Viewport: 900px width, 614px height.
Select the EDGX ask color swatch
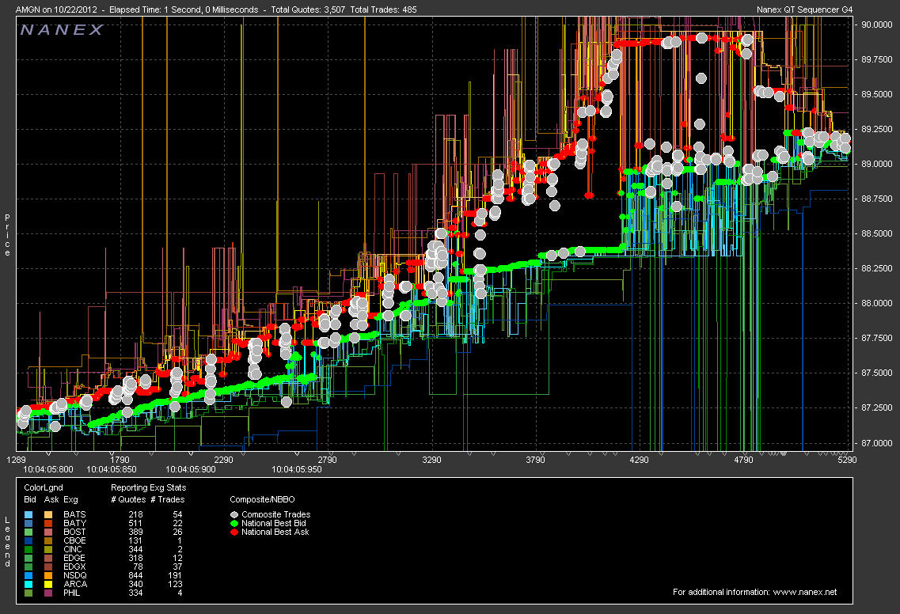[x=48, y=567]
